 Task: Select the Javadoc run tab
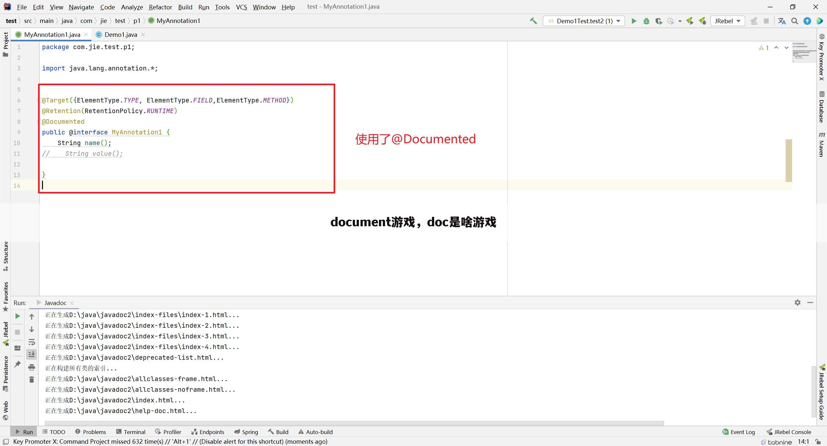click(x=55, y=303)
